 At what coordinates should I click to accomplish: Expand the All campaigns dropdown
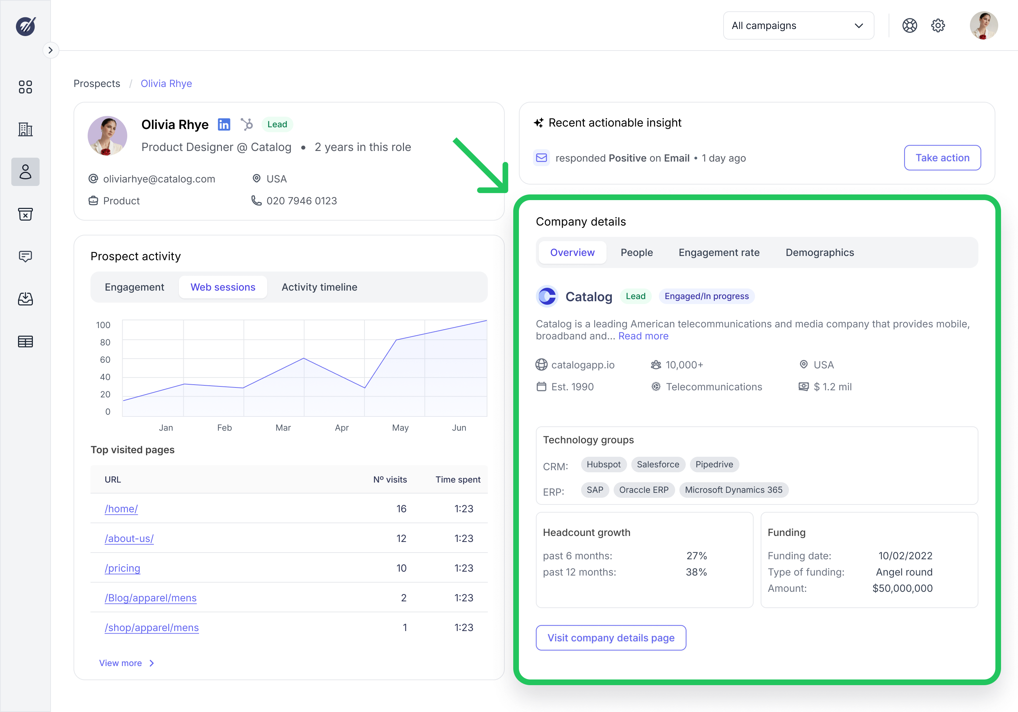pos(798,26)
